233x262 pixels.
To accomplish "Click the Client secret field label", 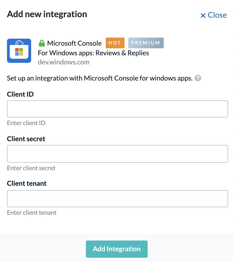I will [26, 139].
